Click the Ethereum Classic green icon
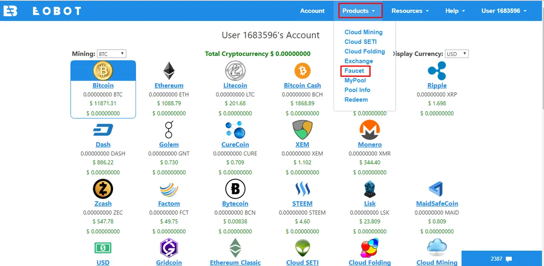 (235, 248)
